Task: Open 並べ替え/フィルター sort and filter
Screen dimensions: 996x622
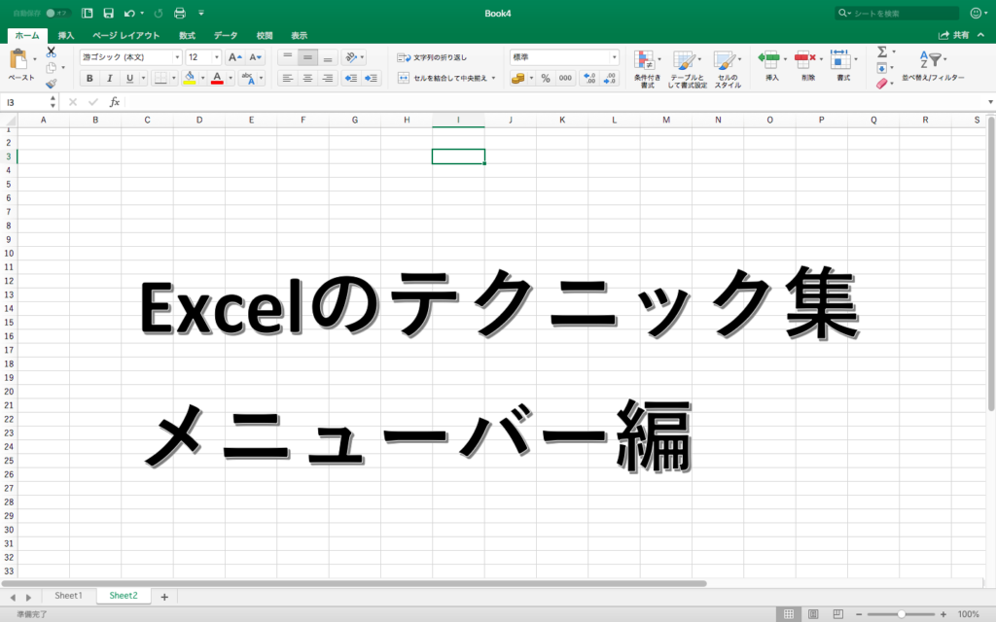Action: pos(933,65)
